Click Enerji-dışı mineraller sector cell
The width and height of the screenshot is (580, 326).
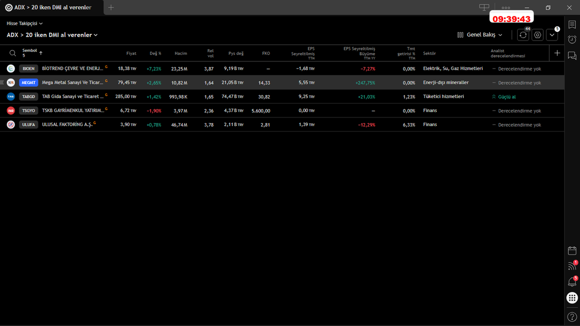coord(446,83)
